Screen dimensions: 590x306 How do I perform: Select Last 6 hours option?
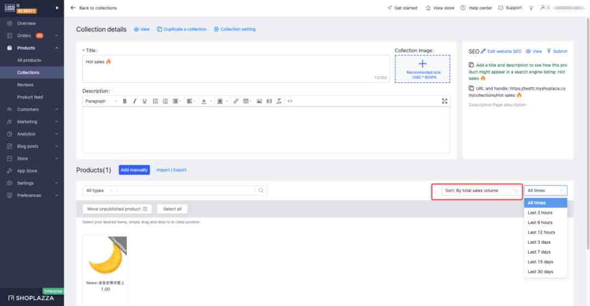[546, 223]
